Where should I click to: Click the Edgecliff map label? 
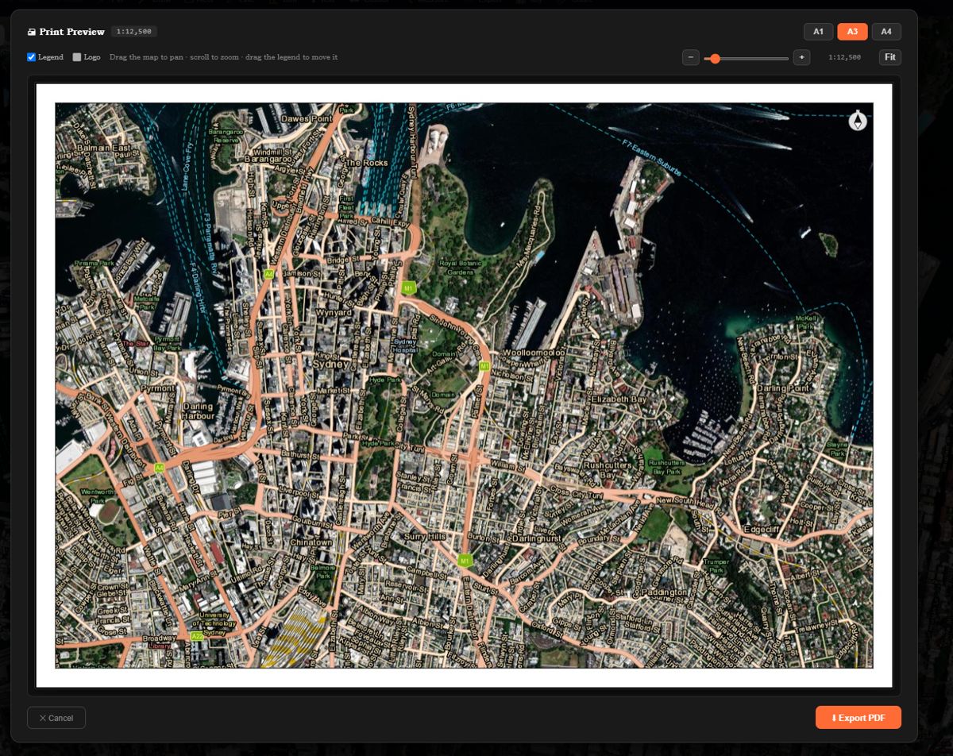pyautogui.click(x=763, y=530)
